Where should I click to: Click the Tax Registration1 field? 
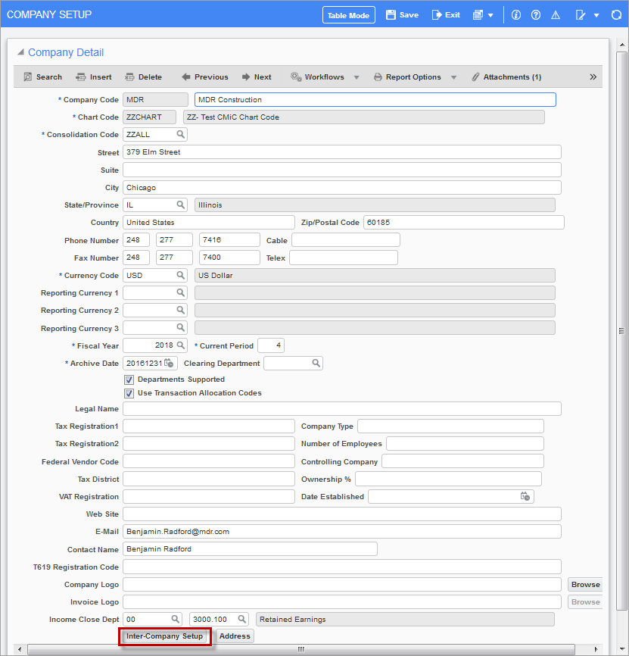tap(209, 426)
